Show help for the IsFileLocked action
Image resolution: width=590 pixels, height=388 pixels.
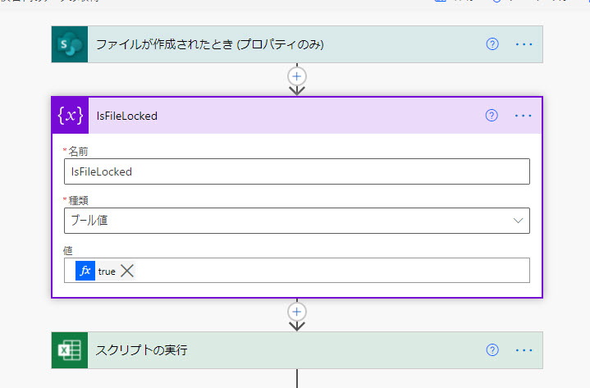(x=492, y=116)
